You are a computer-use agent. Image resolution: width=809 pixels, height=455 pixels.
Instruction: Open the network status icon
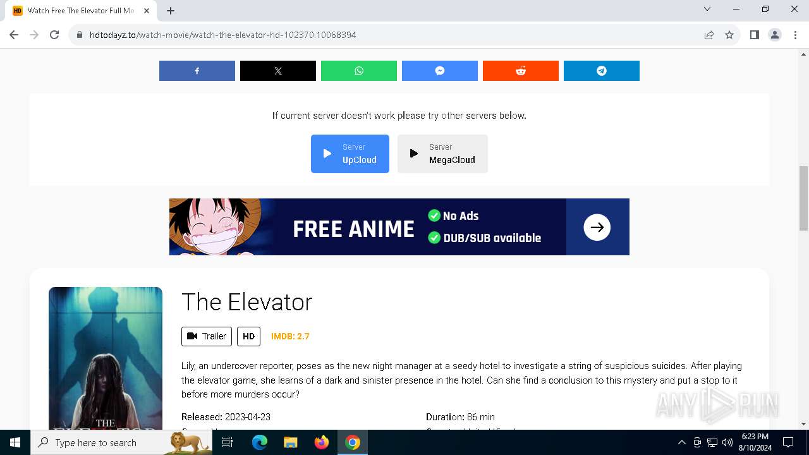(x=712, y=442)
